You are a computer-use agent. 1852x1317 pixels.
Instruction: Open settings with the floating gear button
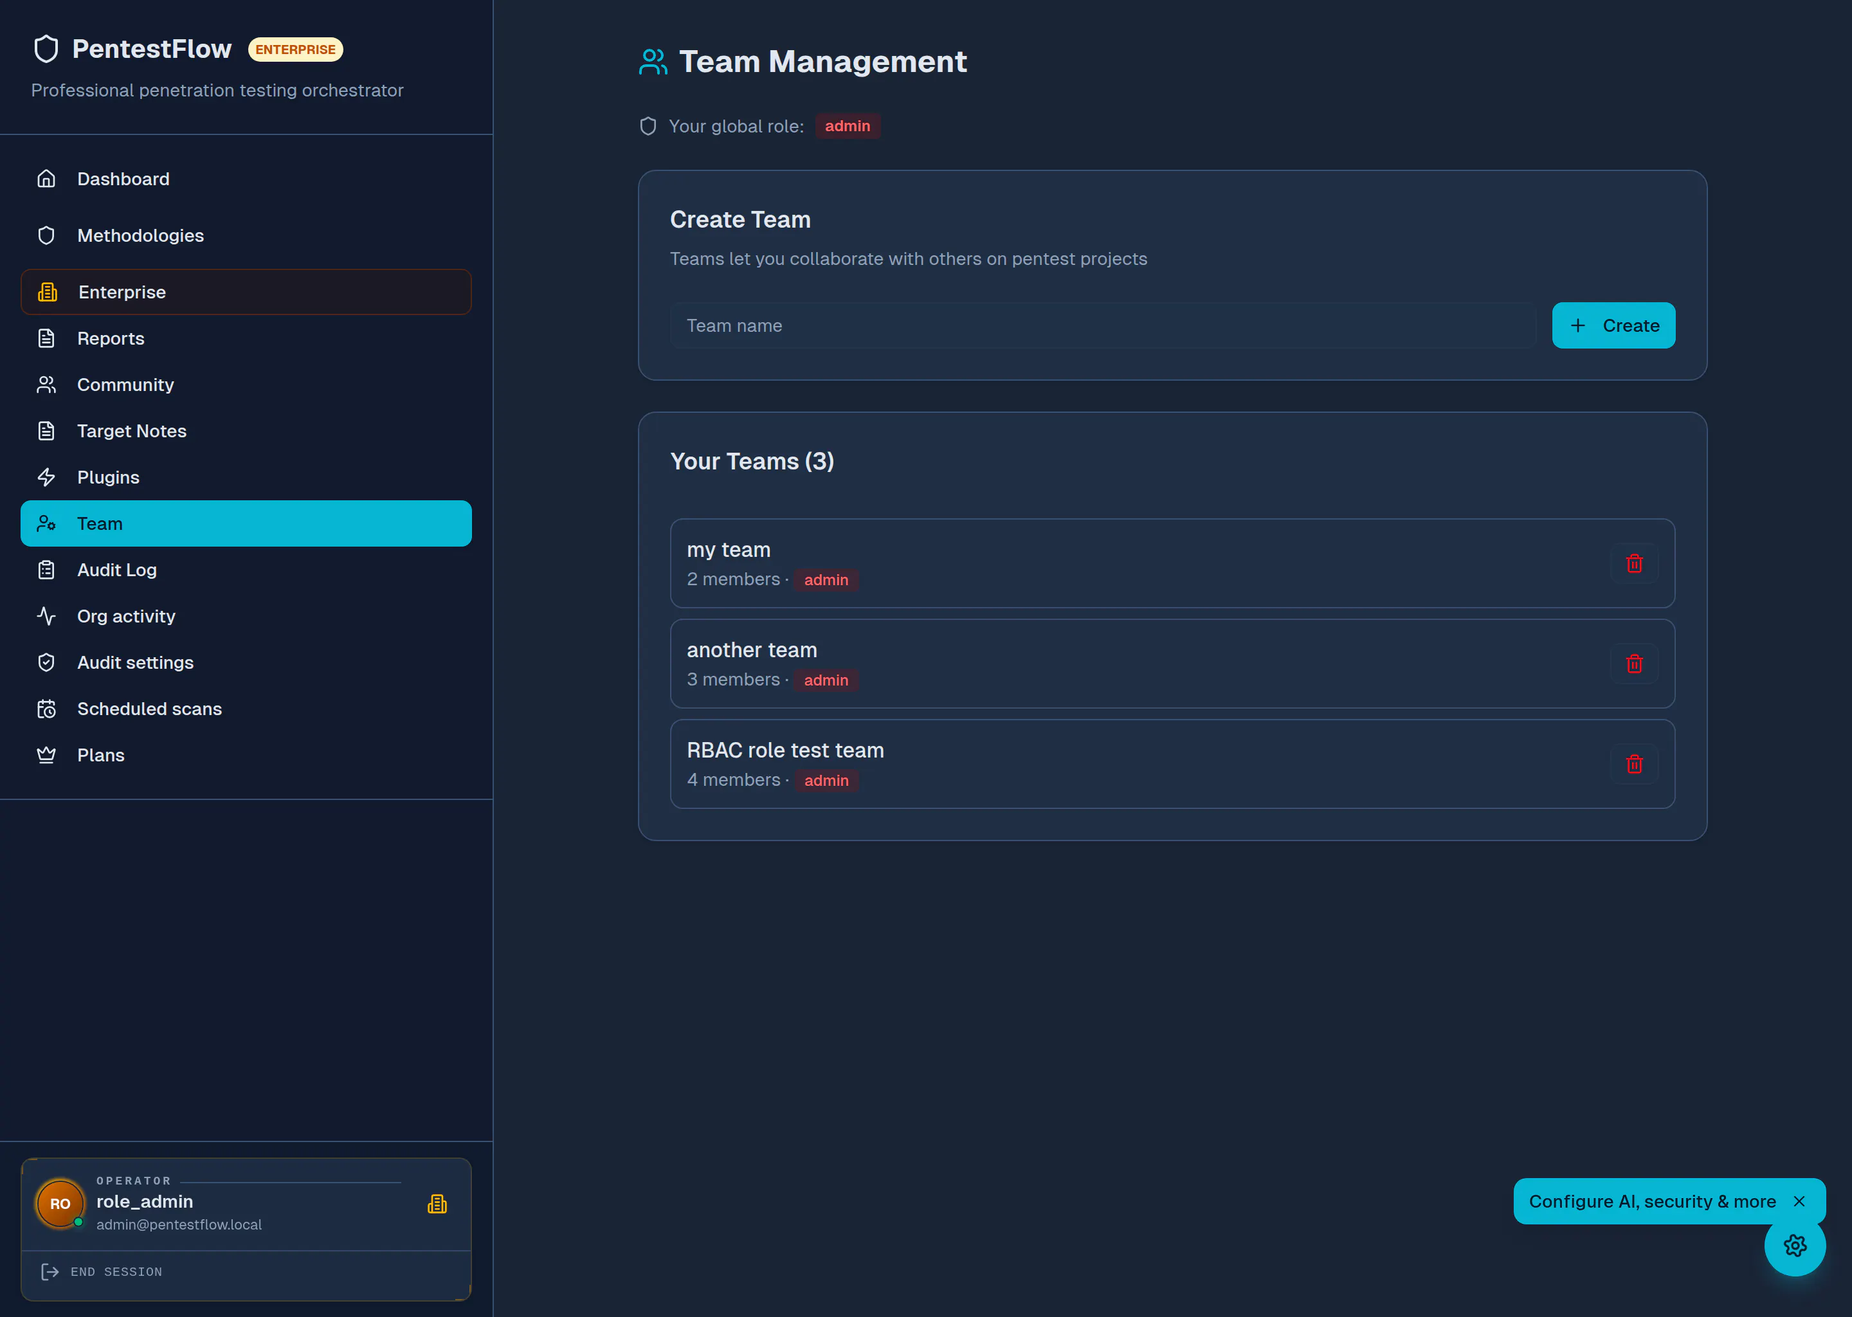1794,1245
